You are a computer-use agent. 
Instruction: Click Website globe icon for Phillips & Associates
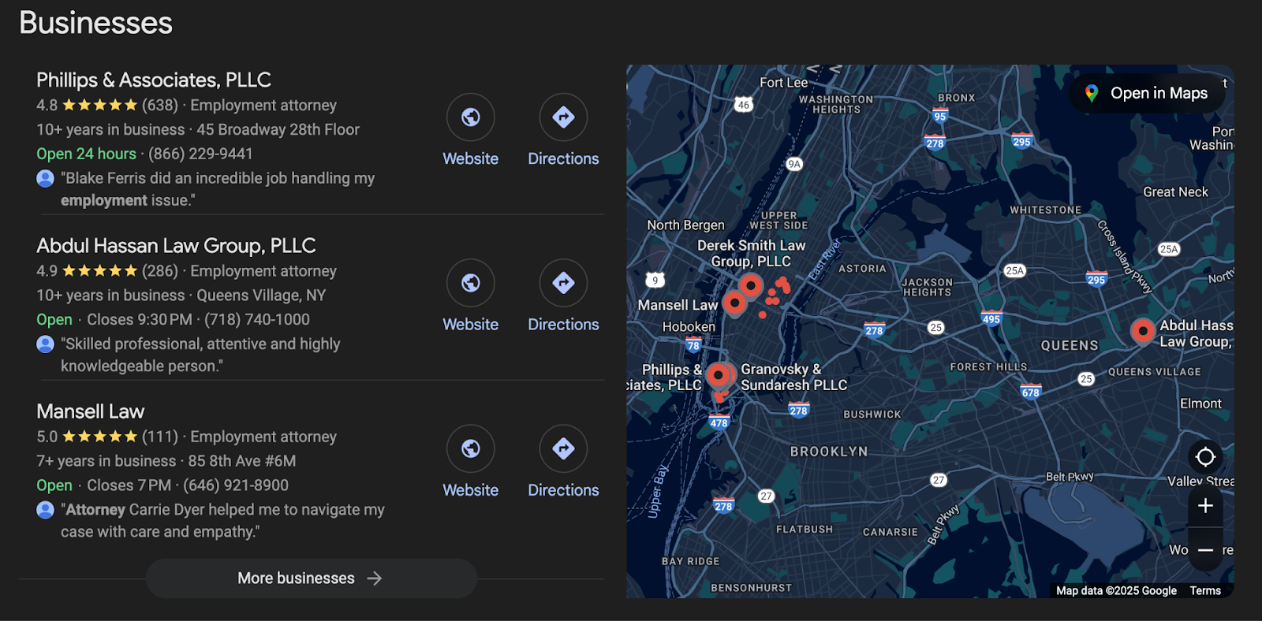470,117
